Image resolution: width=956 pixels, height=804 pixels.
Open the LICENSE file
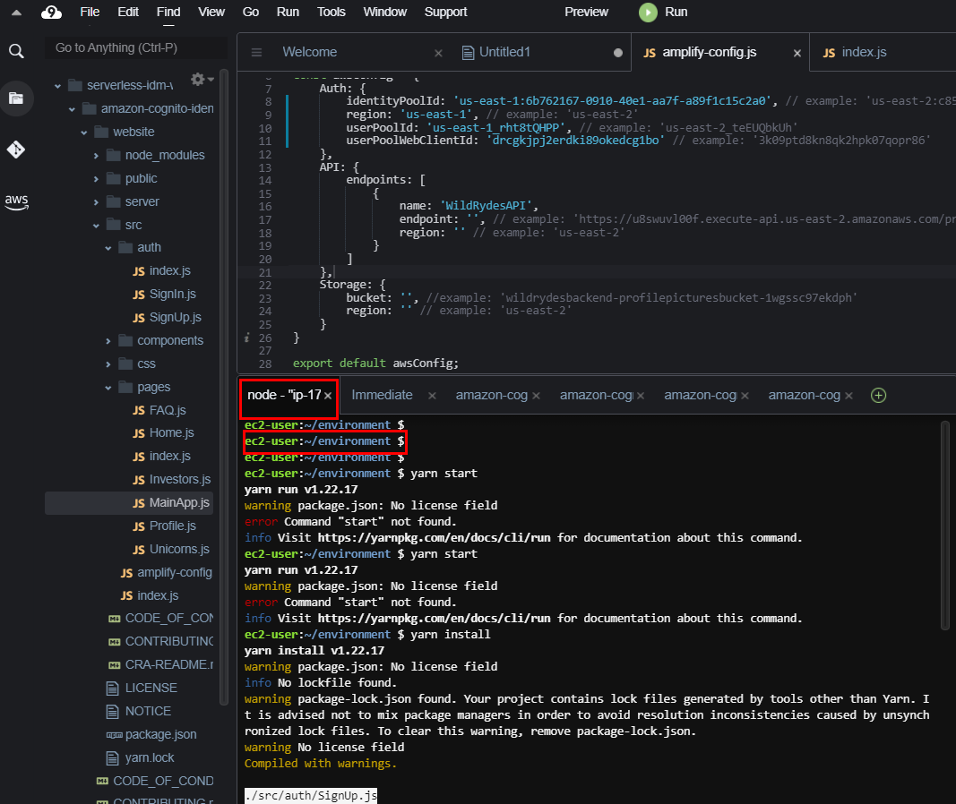[142, 689]
